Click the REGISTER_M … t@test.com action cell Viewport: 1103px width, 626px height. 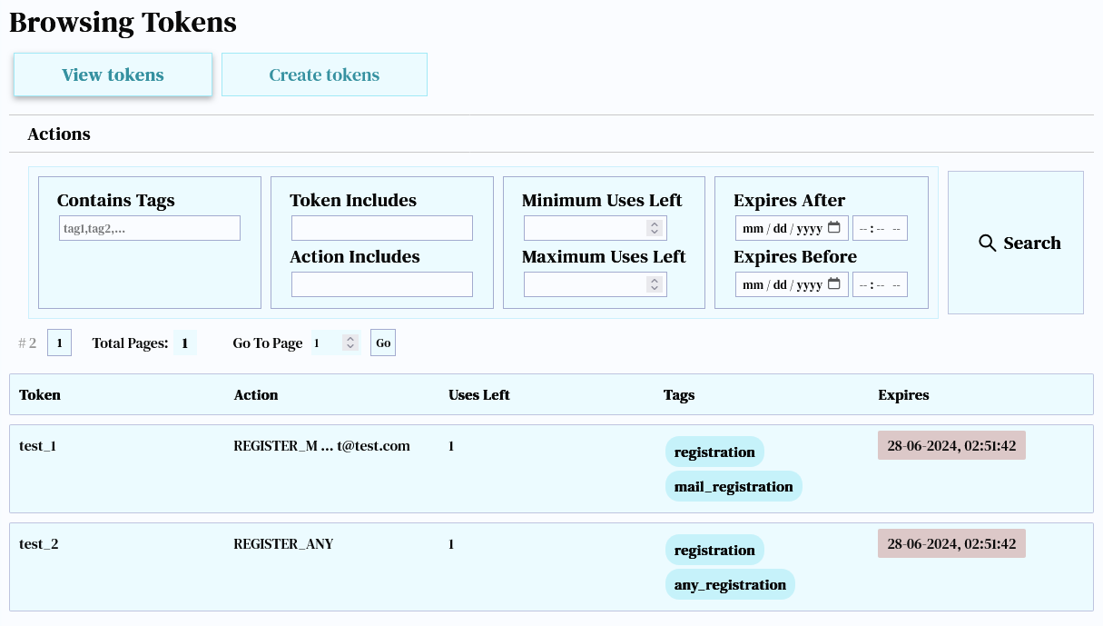click(x=322, y=446)
